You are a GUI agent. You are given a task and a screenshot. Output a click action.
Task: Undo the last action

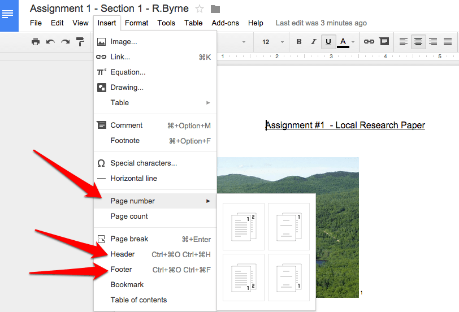(x=50, y=42)
